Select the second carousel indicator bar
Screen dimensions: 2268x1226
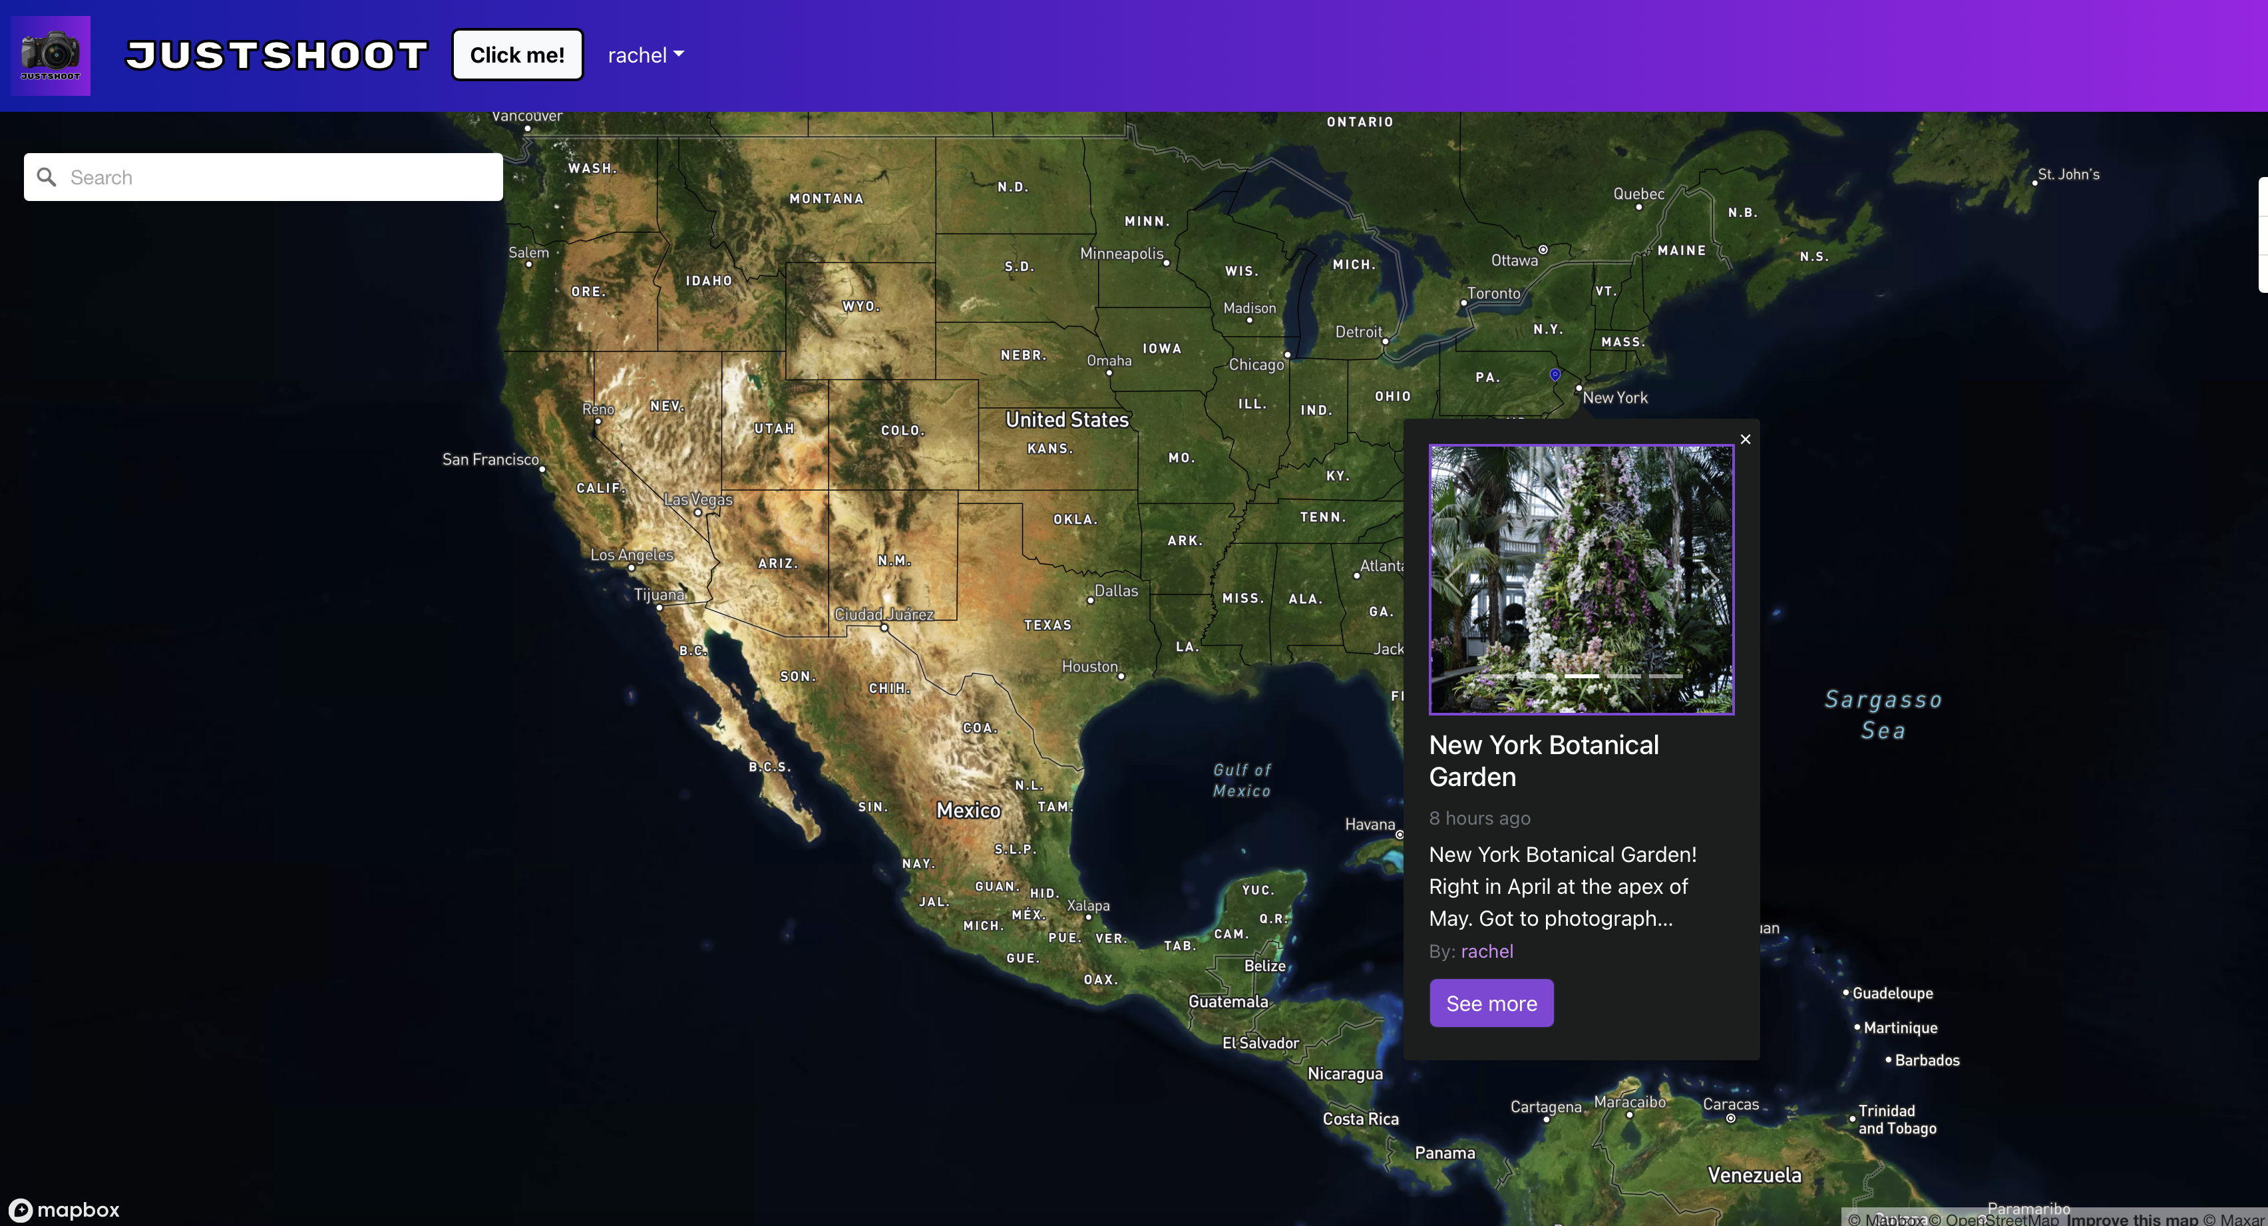coord(1540,676)
